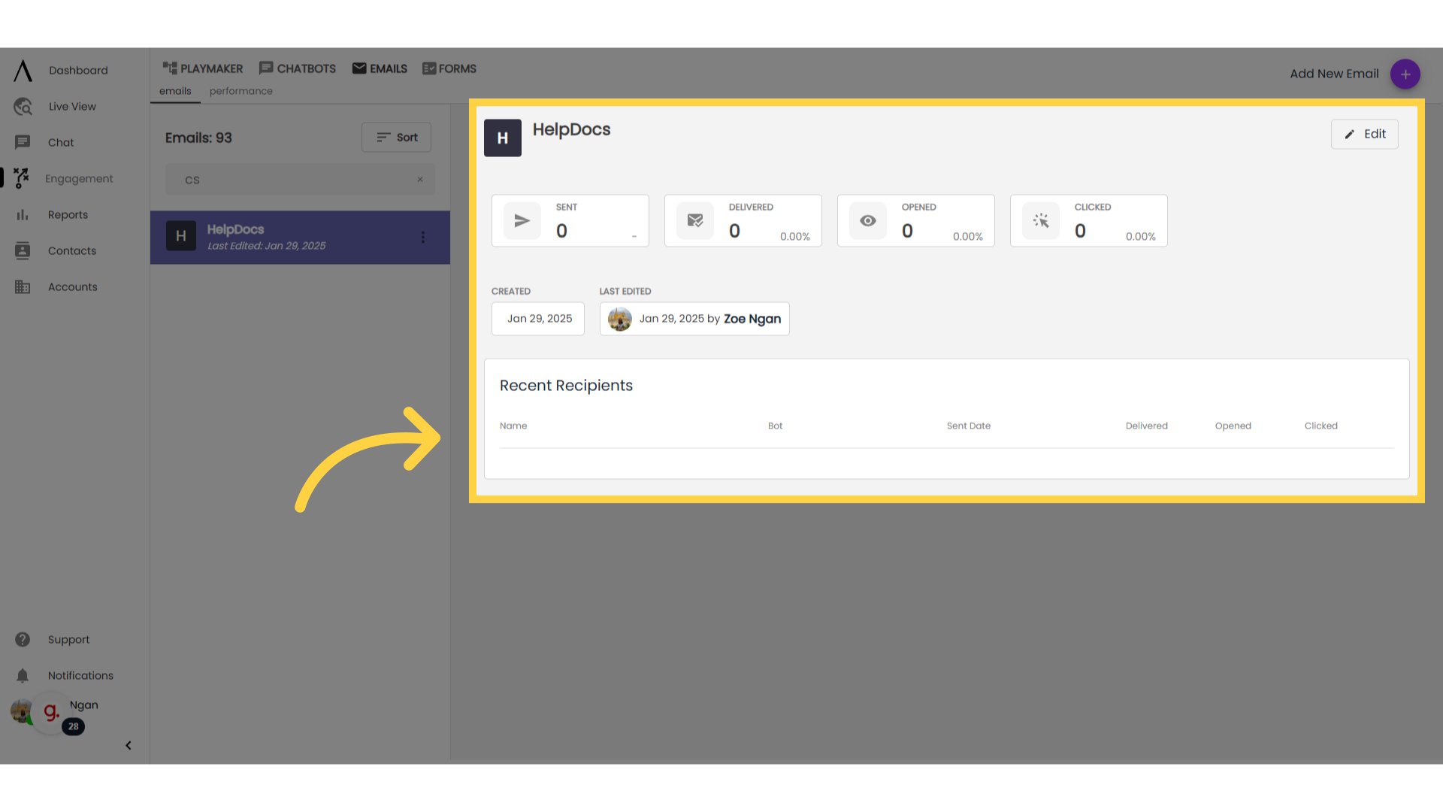Click the Delivered envelope icon

click(694, 220)
